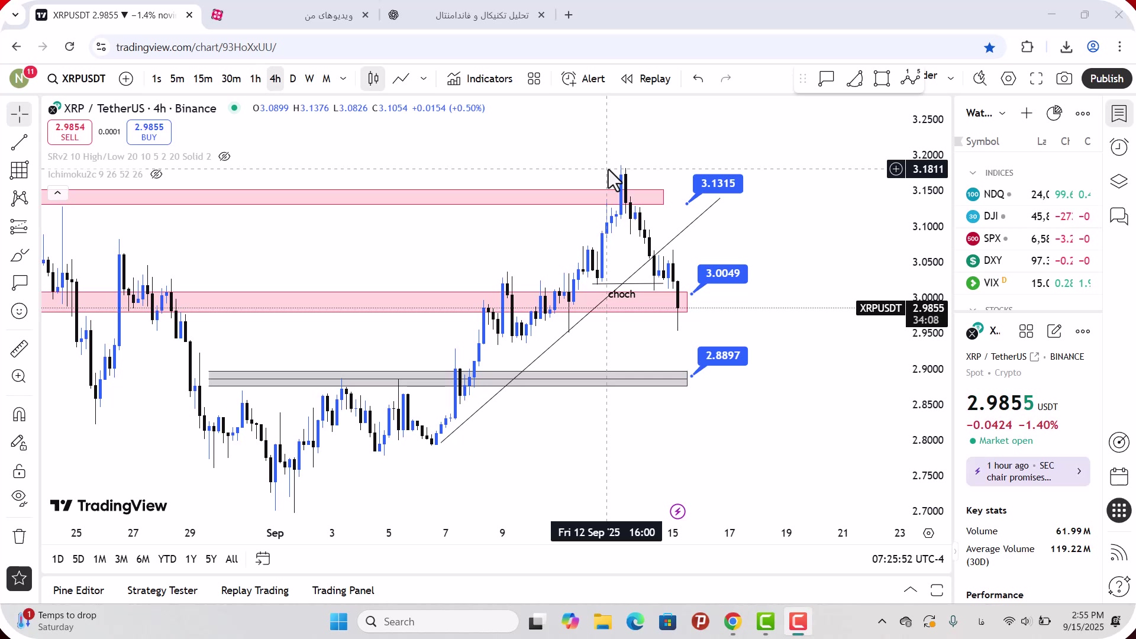Open the Trading Panel tab
The height and width of the screenshot is (639, 1136).
coord(343,590)
